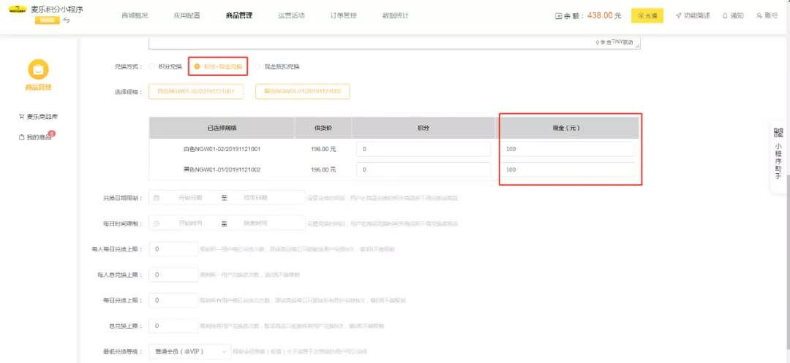Click the notification bell icon (通知)
This screenshot has height=363, width=790.
coord(725,15)
